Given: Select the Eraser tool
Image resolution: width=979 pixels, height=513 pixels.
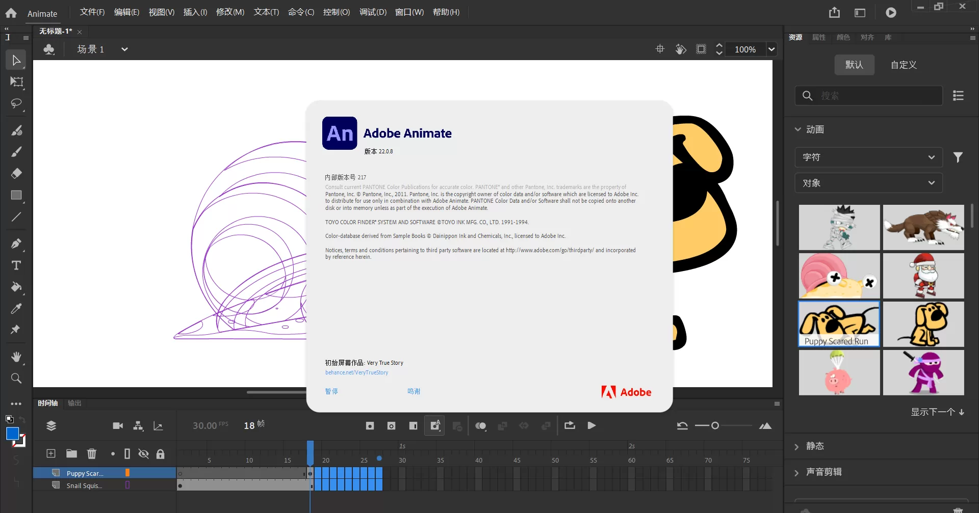Looking at the screenshot, I should click(x=16, y=173).
